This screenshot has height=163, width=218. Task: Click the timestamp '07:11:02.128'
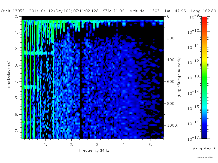[x=86, y=11]
